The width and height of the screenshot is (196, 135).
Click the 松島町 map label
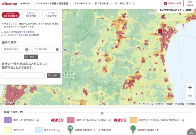(177, 22)
